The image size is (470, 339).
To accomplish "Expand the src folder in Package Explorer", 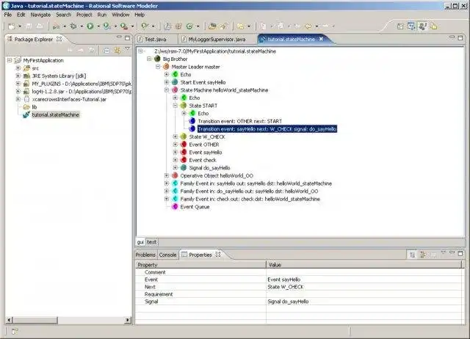I will pos(18,68).
